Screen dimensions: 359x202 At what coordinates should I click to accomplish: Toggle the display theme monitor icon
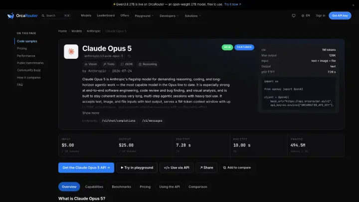point(294,15)
